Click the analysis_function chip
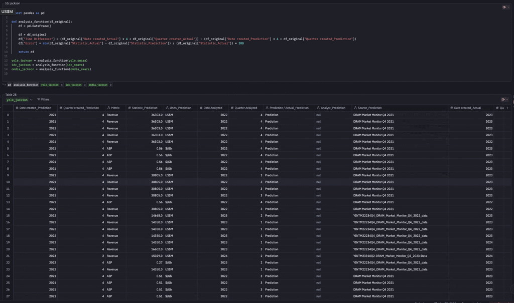The image size is (514, 303). tap(26, 85)
